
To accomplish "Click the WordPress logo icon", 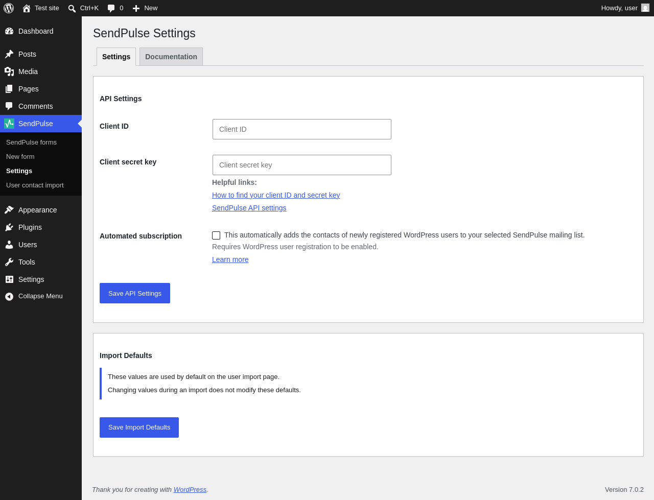I will pyautogui.click(x=9, y=8).
